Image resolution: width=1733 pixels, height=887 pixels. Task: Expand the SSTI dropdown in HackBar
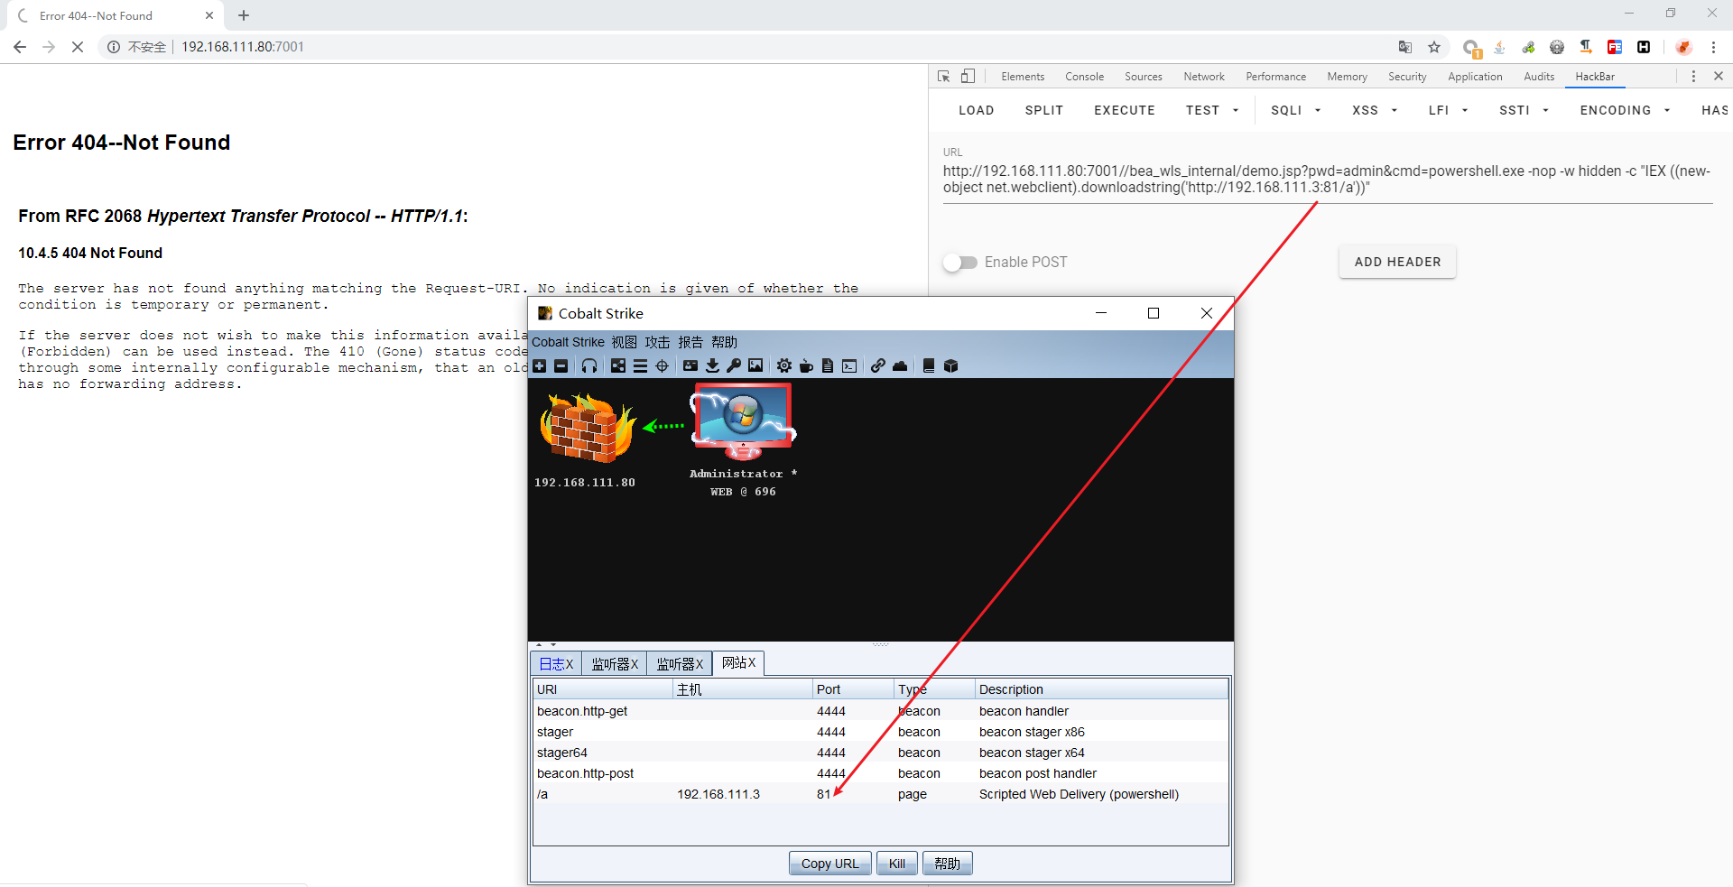[1524, 110]
